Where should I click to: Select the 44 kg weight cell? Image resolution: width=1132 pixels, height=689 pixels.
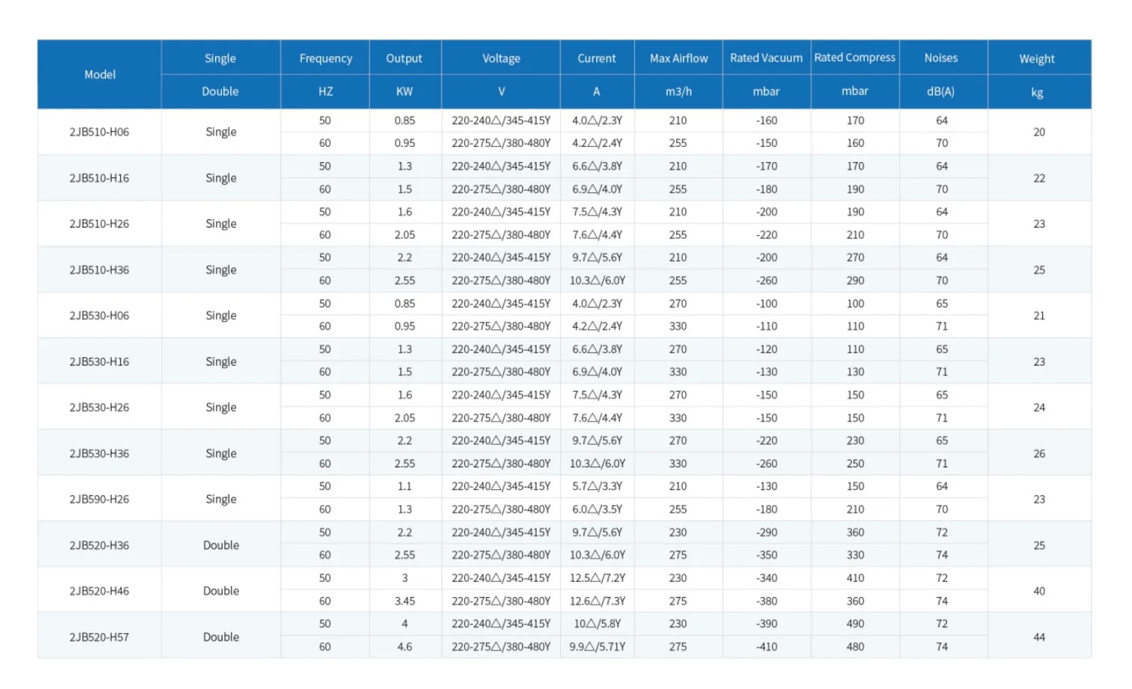tap(1038, 637)
